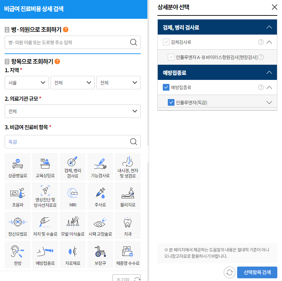This screenshot has width=282, height=281.
Task: Click the 상급병실료 category icon
Action: 17,167
